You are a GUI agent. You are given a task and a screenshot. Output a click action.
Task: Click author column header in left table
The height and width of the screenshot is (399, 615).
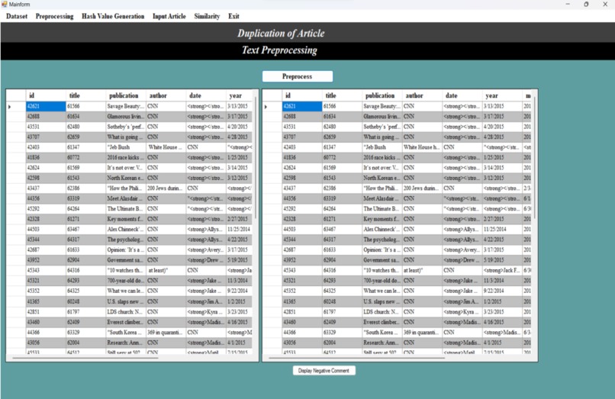pyautogui.click(x=166, y=95)
